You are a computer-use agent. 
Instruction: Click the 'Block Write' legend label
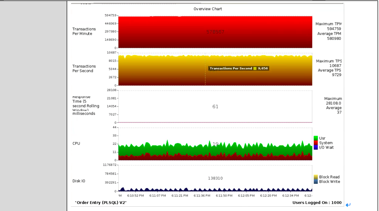pos(329,181)
